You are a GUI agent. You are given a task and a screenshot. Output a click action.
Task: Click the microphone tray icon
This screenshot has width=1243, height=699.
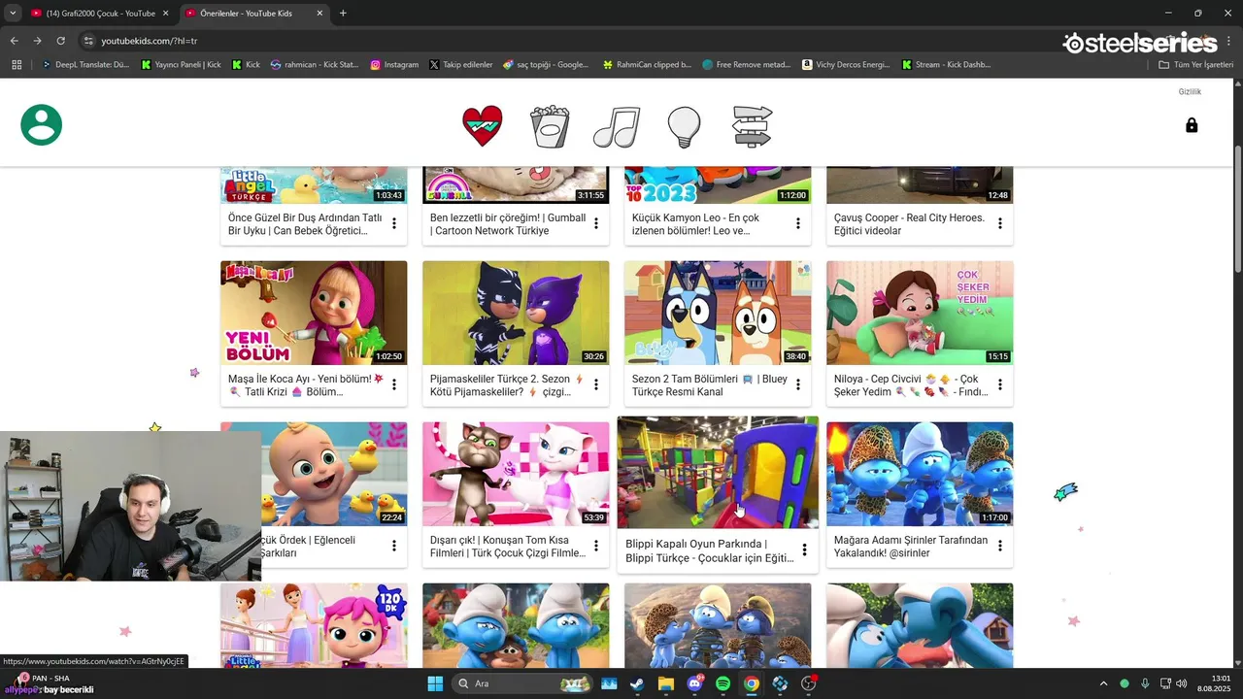click(x=1145, y=683)
